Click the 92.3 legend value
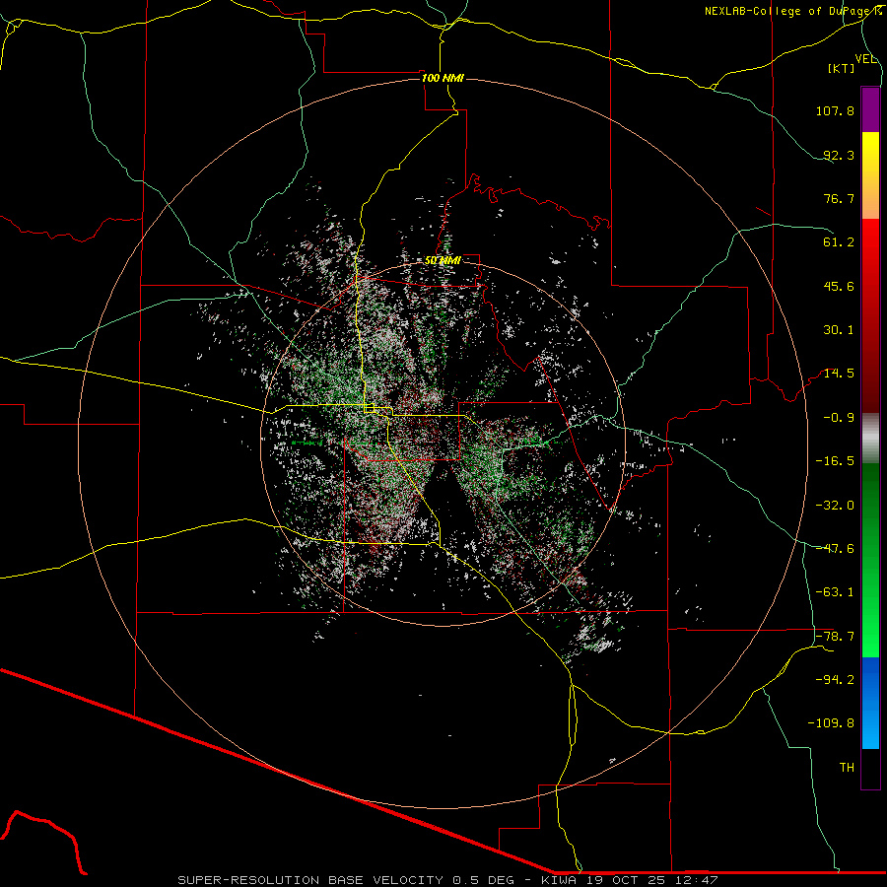 click(x=839, y=155)
